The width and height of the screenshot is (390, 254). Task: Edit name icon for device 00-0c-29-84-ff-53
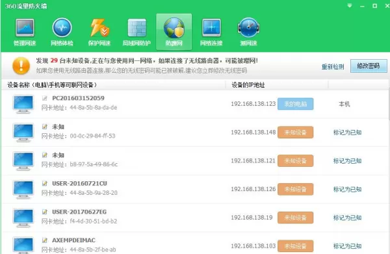pyautogui.click(x=45, y=127)
